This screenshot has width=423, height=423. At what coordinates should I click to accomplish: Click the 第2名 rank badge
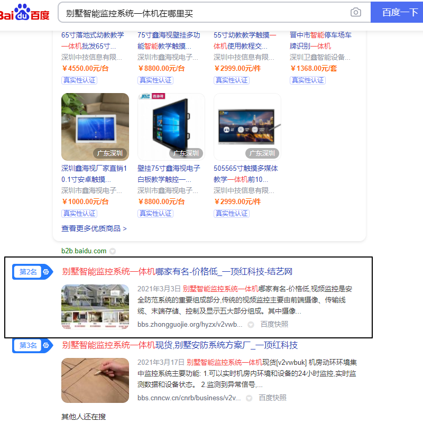click(x=32, y=272)
